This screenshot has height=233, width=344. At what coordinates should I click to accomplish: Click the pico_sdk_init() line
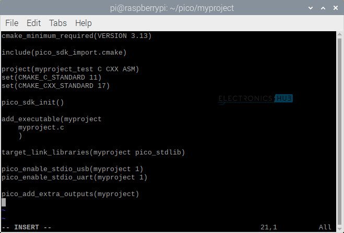pyautogui.click(x=32, y=102)
